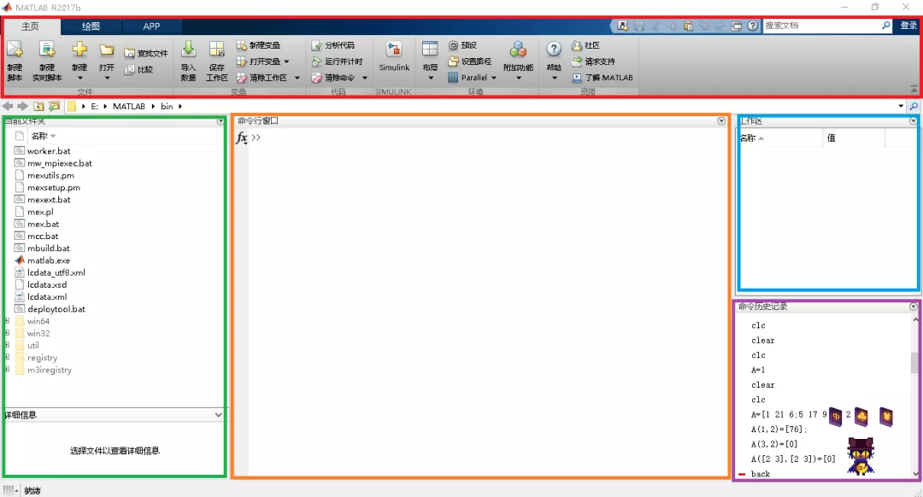Click the Browse for Folder icon
Image resolution: width=923 pixels, height=497 pixels.
(x=54, y=107)
